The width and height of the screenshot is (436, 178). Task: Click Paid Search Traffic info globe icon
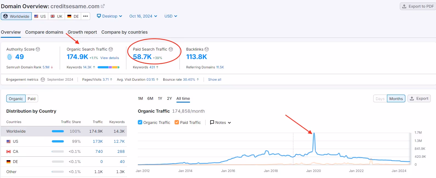click(171, 49)
